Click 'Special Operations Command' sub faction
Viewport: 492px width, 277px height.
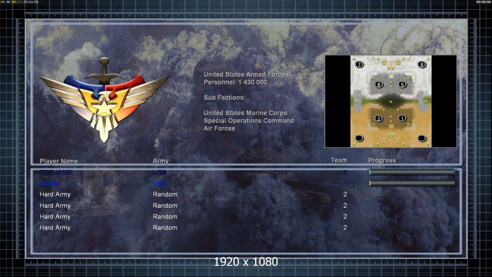point(248,121)
